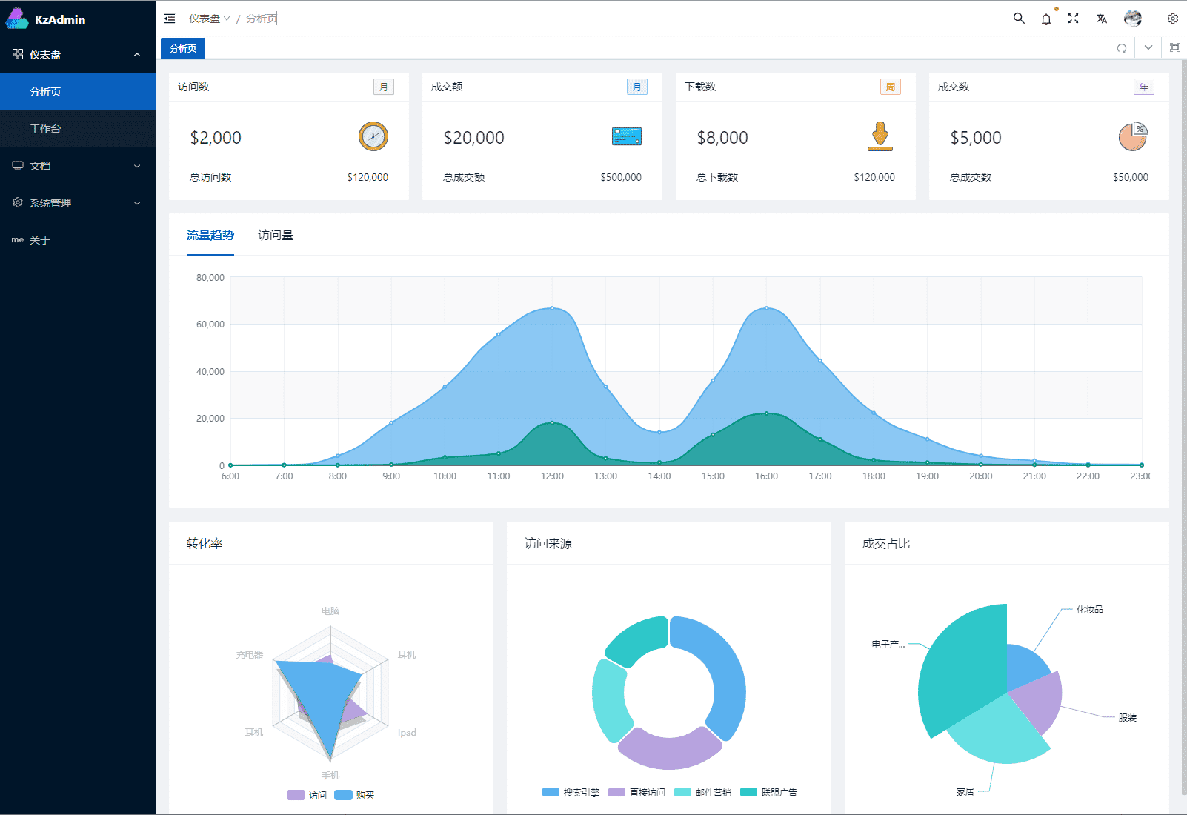1187x815 pixels.
Task: Click the sidebar collapse icon next to breadcrumb
Action: (x=170, y=18)
